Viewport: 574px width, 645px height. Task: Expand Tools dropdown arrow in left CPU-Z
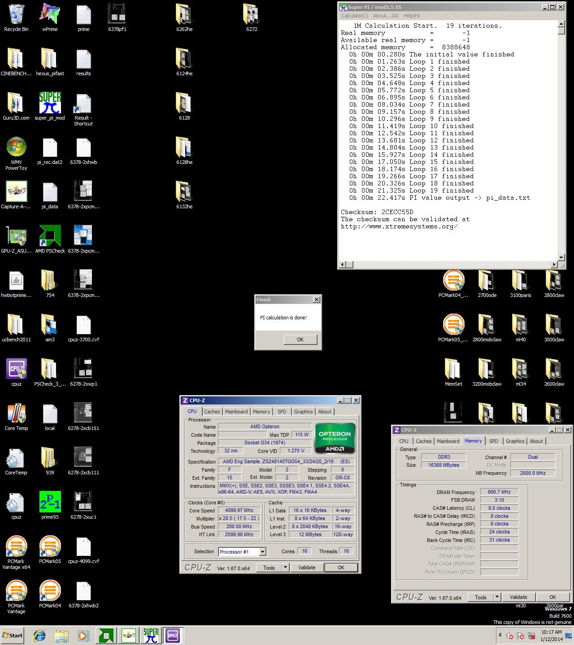(x=285, y=568)
